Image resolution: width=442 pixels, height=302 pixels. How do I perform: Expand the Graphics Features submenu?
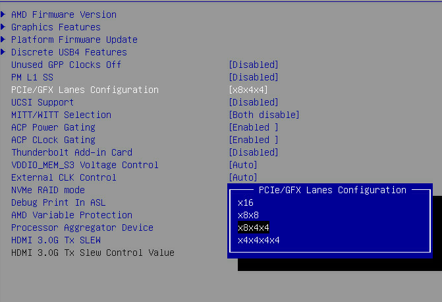coord(56,27)
